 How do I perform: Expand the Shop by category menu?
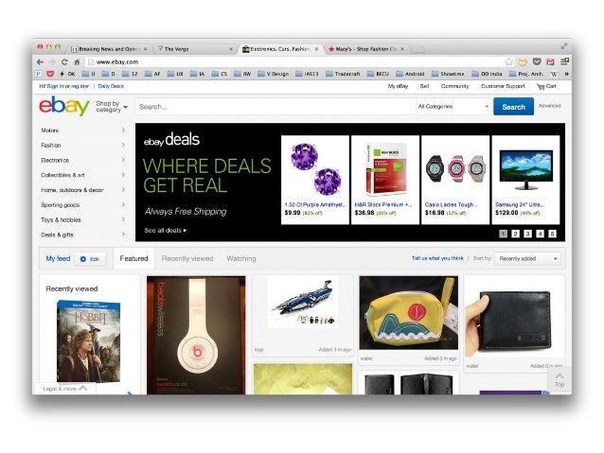112,107
